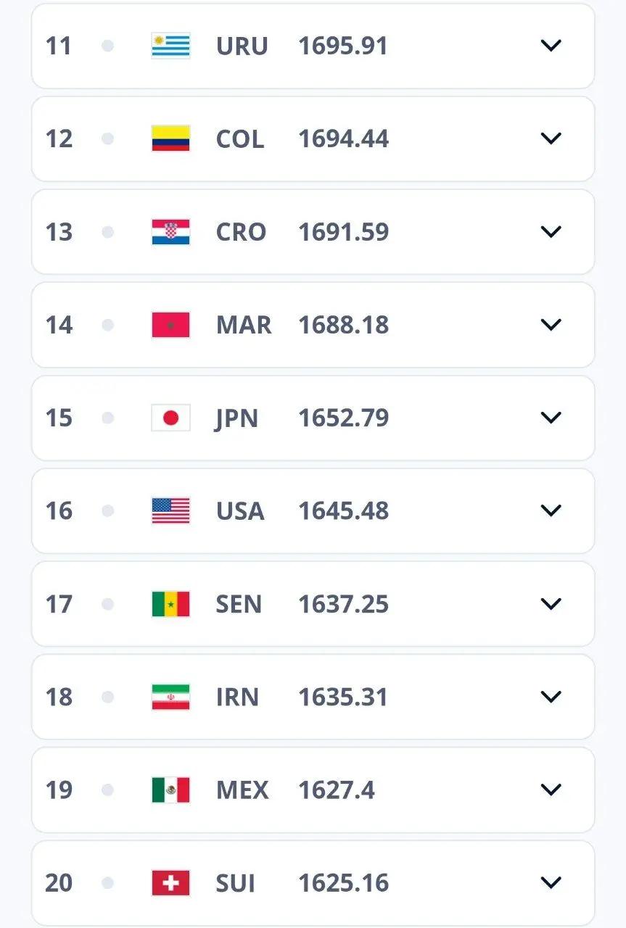Click the Uruguay flag icon

170,46
